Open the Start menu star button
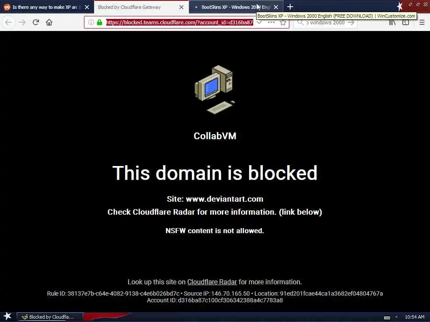 coord(8,316)
